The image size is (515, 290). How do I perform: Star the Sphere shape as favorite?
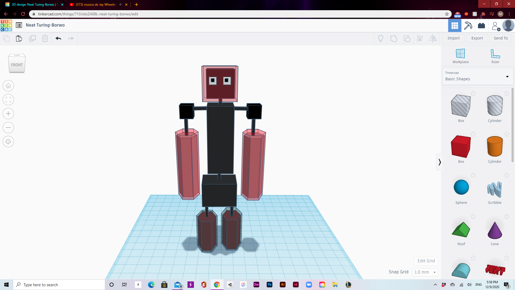pos(473,175)
